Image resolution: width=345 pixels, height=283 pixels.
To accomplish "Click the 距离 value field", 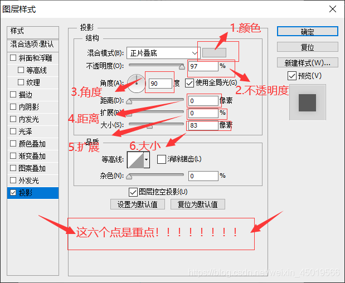I will (203, 101).
